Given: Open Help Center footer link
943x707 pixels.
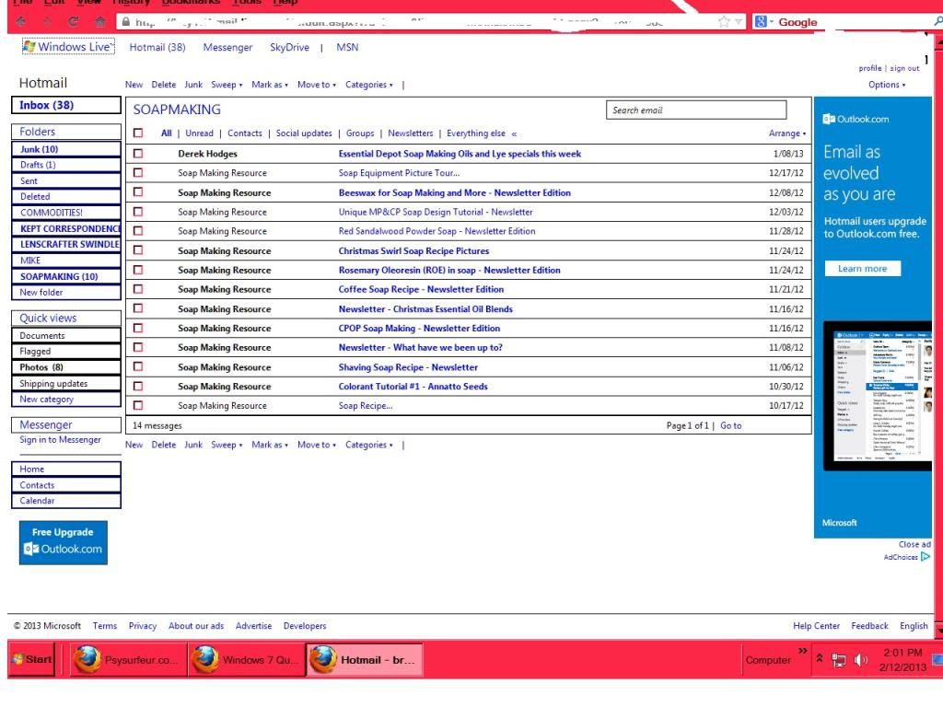Looking at the screenshot, I should (816, 626).
